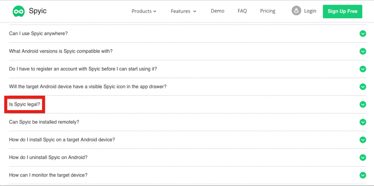Expand the 'Can I use Spyic anywhere?' chevron

pos(363,34)
